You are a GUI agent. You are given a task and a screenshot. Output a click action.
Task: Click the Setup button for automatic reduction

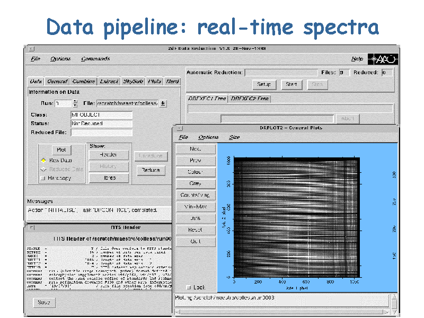(x=264, y=84)
